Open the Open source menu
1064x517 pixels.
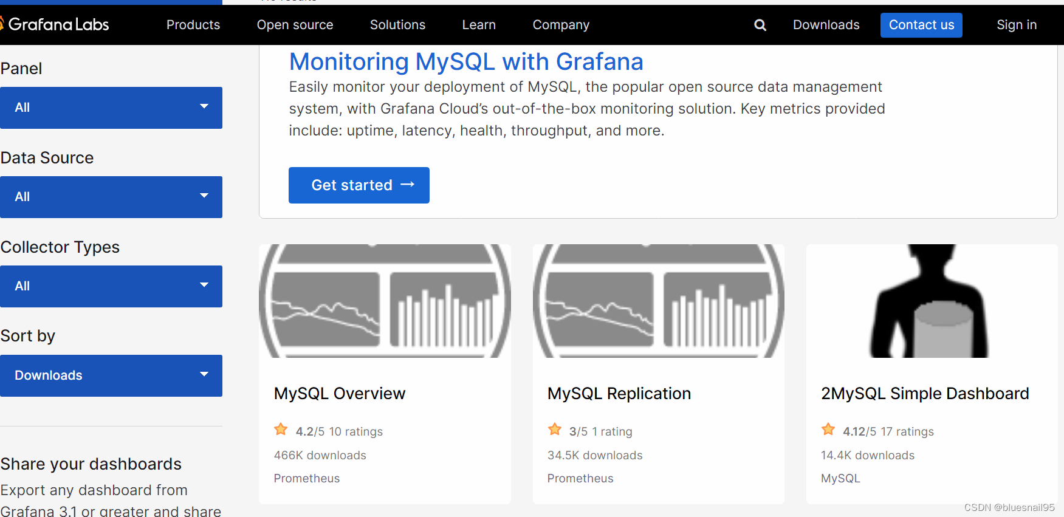pos(295,25)
